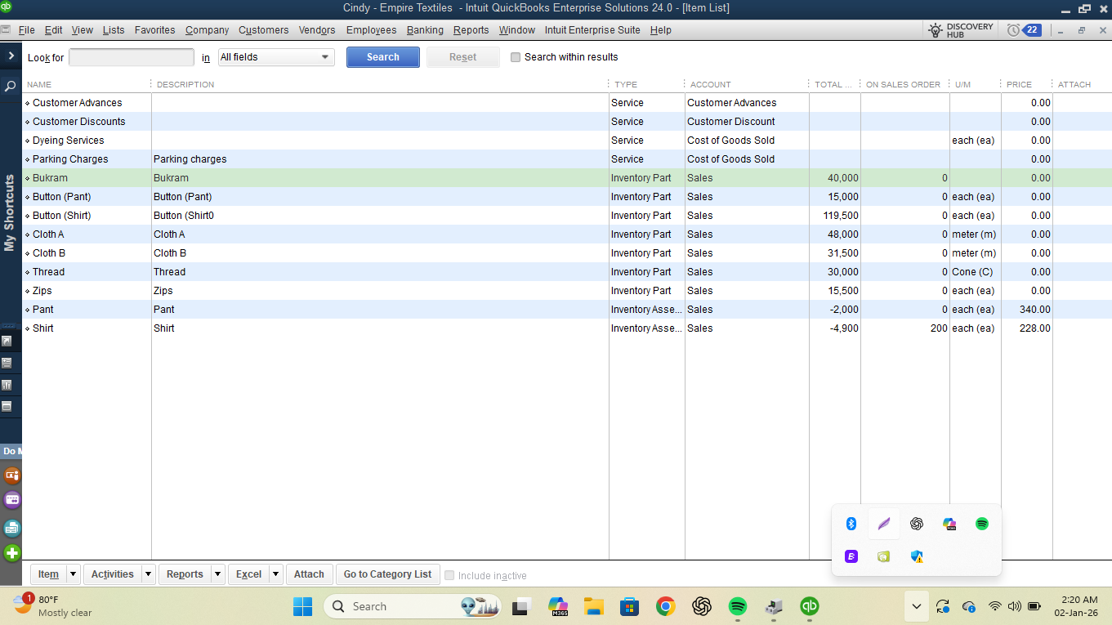
Task: Click the volume speaker icon in system tray
Action: click(1014, 606)
